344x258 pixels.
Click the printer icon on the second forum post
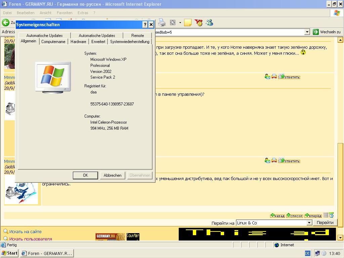pos(274,77)
